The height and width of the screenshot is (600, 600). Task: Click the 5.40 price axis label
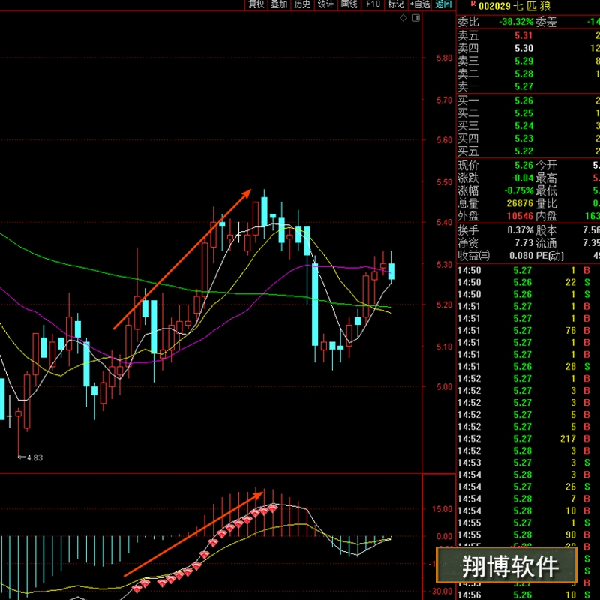(x=444, y=222)
